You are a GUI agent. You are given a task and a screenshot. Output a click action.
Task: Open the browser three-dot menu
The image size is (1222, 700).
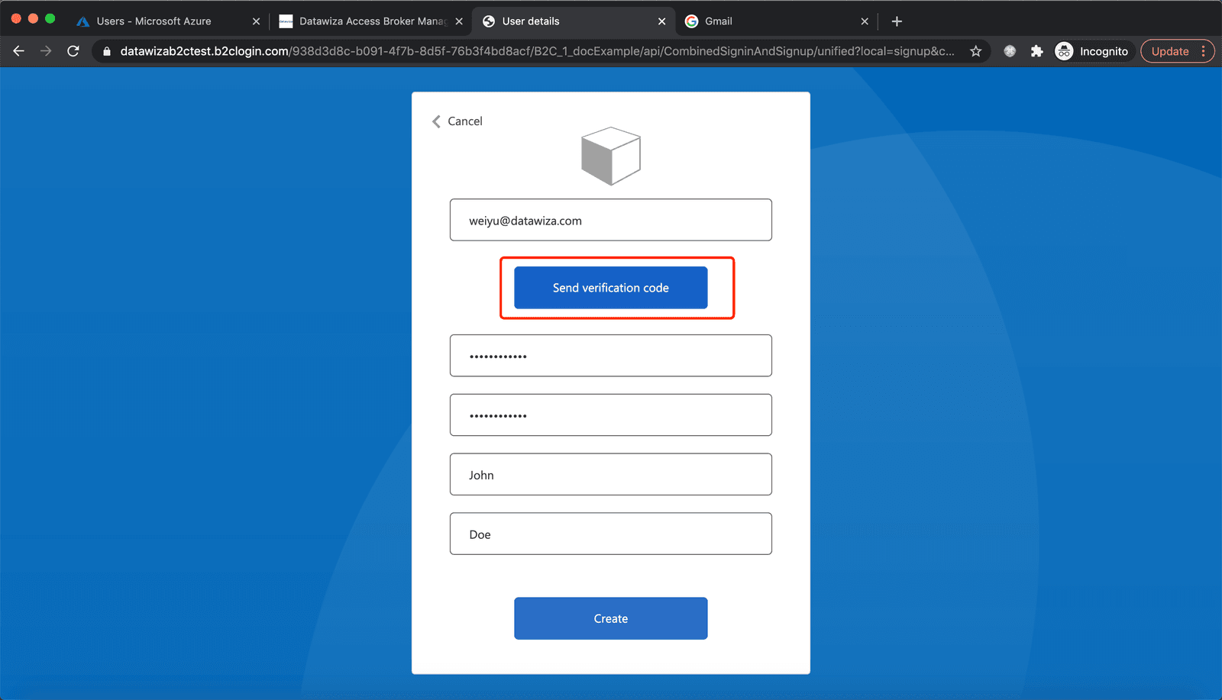(x=1203, y=51)
